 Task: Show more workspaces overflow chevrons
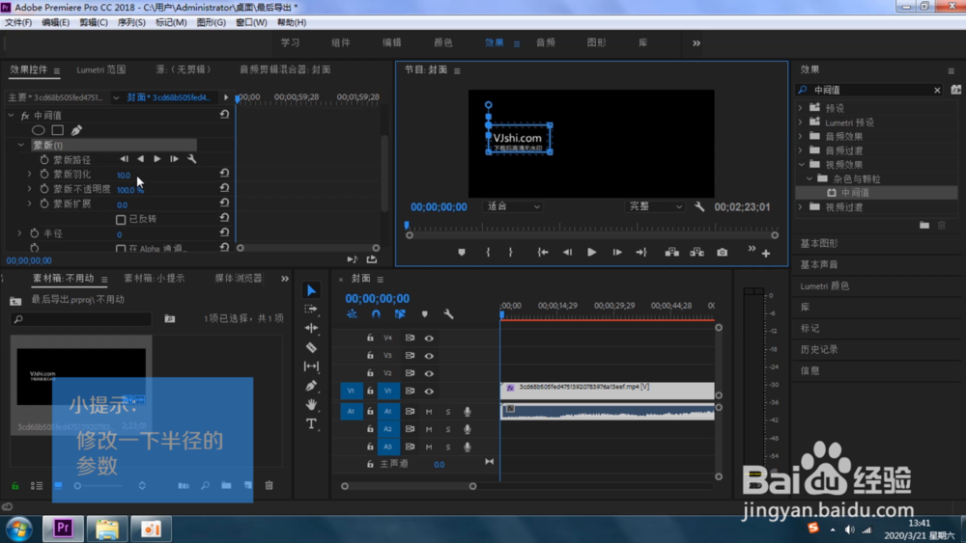point(696,43)
